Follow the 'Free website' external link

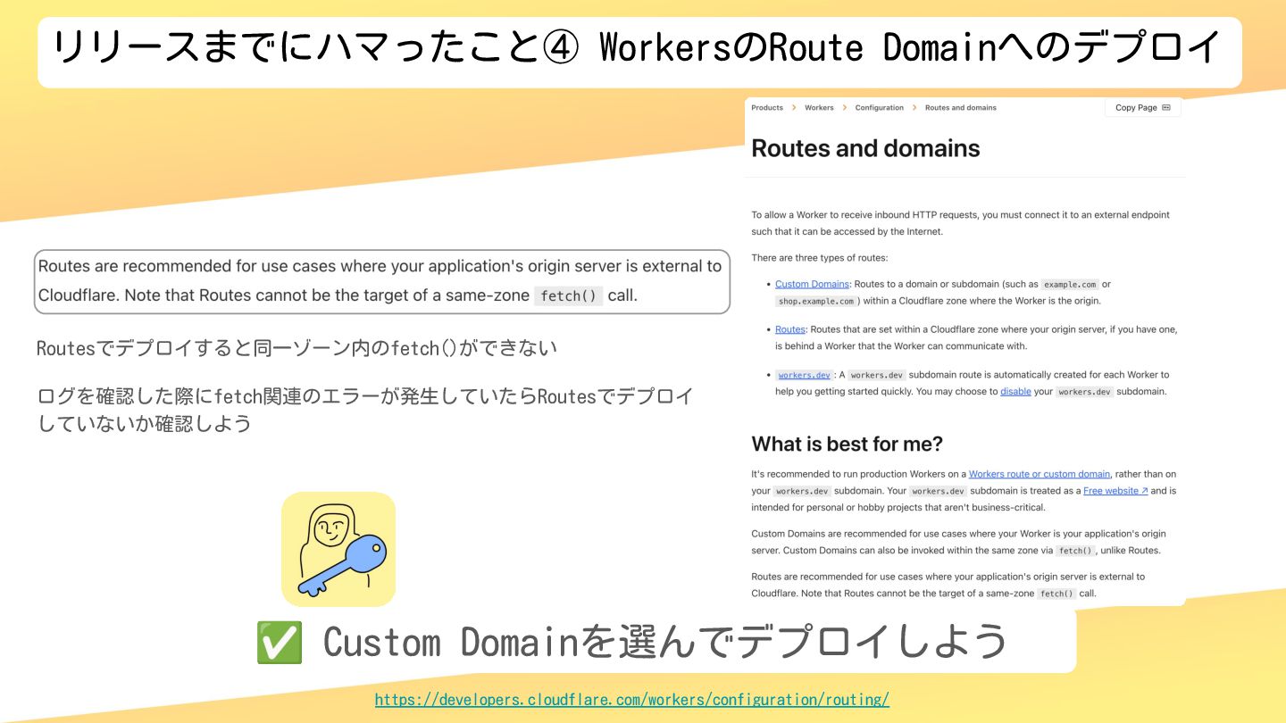coord(1115,491)
